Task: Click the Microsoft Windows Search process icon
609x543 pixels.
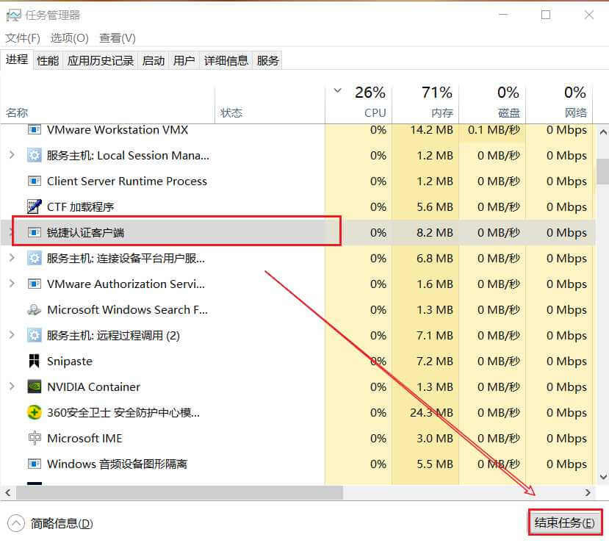Action: pos(35,309)
